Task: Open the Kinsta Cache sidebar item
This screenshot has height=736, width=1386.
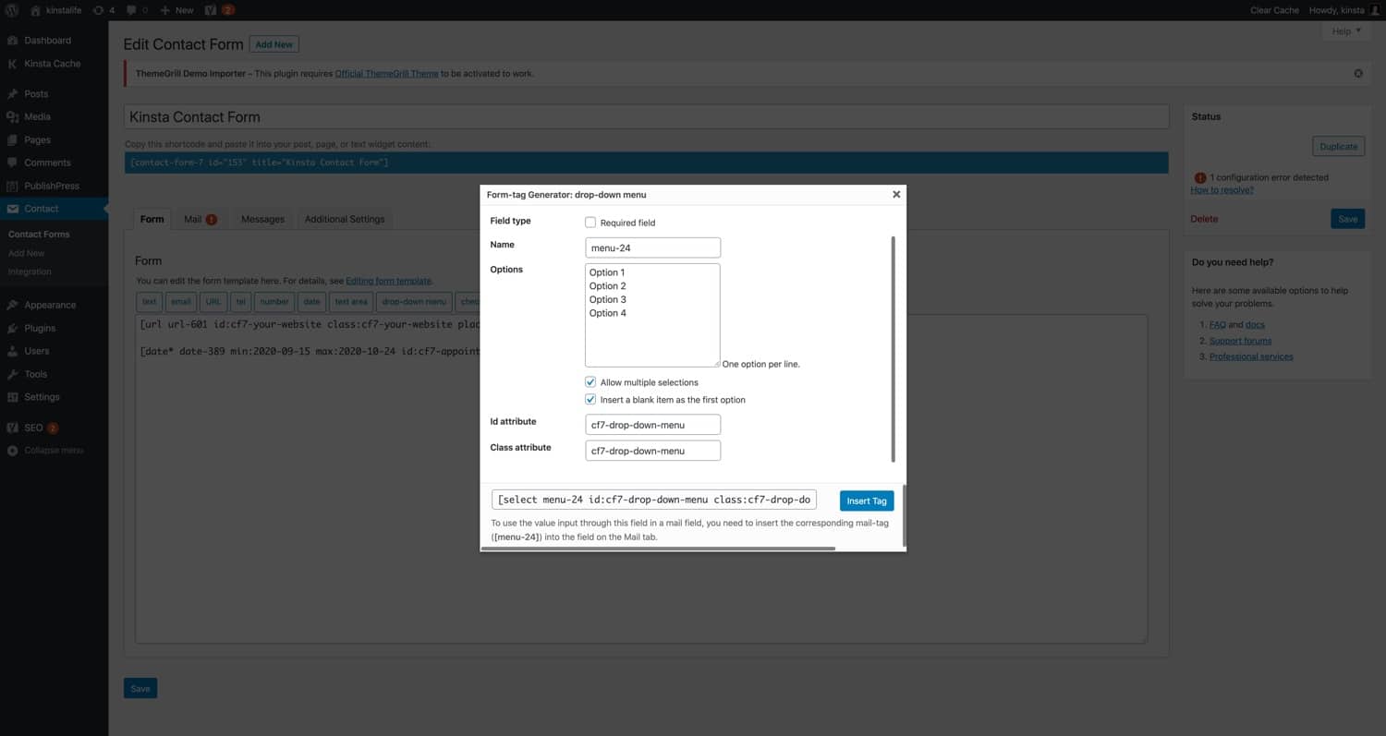Action: coord(51,63)
